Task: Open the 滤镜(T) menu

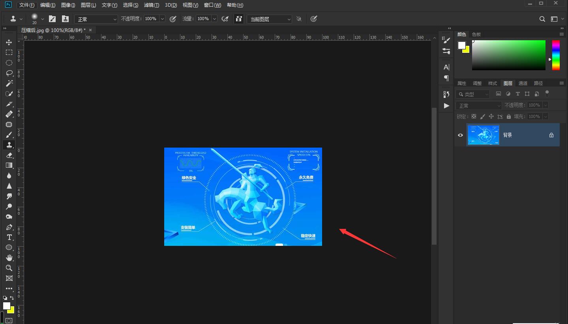Action: pyautogui.click(x=152, y=5)
